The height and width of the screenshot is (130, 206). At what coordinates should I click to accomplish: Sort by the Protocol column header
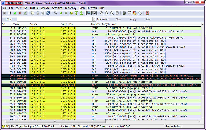(96, 24)
